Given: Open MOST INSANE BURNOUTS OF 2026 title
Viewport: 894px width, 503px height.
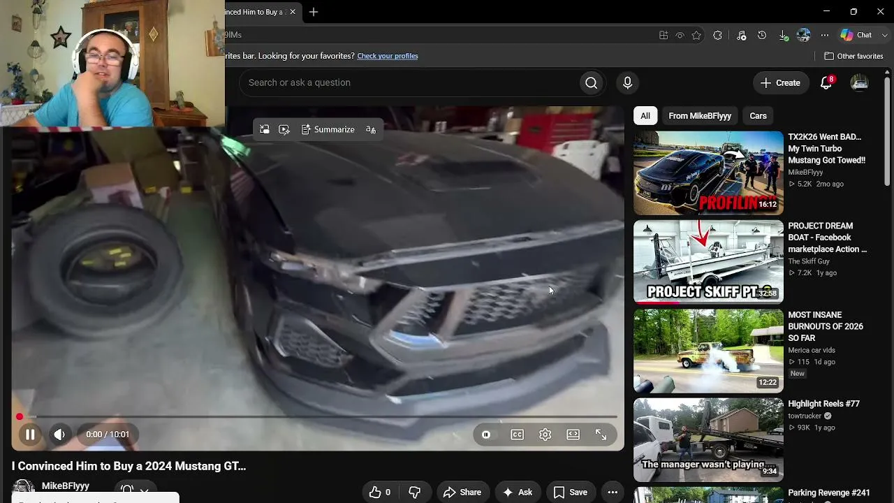Looking at the screenshot, I should pos(826,326).
